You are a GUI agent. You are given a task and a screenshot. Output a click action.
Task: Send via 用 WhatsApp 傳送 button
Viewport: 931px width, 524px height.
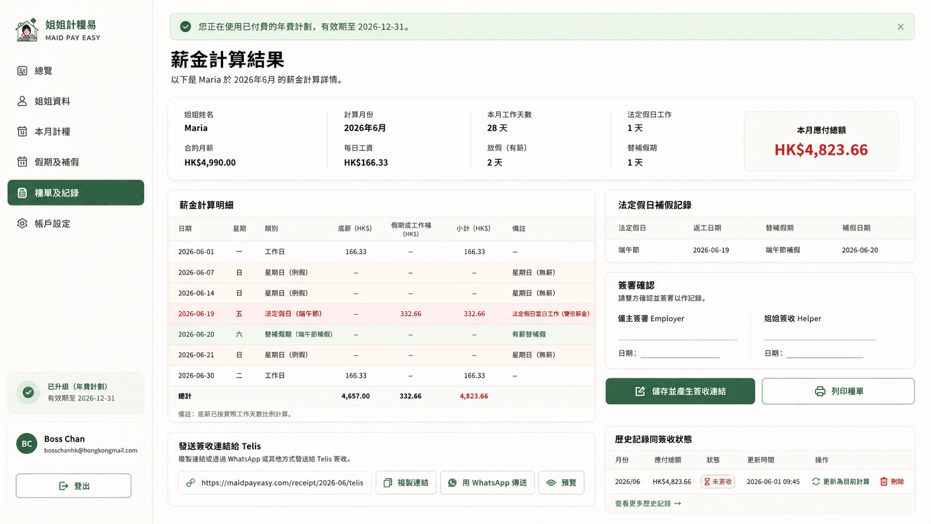[487, 483]
